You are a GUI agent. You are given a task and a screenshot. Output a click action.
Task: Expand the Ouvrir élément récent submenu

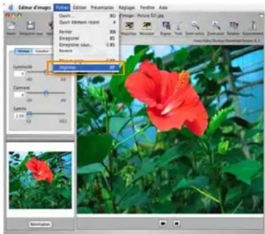click(86, 22)
